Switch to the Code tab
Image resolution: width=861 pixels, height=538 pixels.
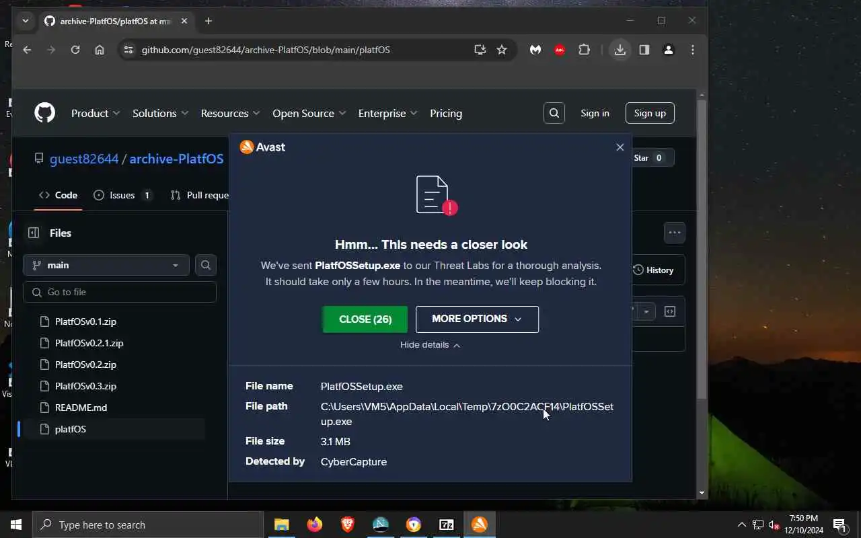(x=58, y=195)
